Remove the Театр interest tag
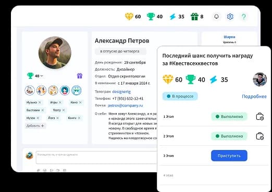This screenshot has width=272, height=192. point(64,110)
